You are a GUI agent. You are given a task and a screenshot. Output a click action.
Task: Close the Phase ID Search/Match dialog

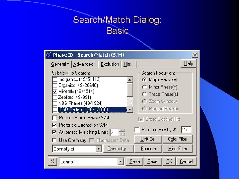pyautogui.click(x=195, y=55)
